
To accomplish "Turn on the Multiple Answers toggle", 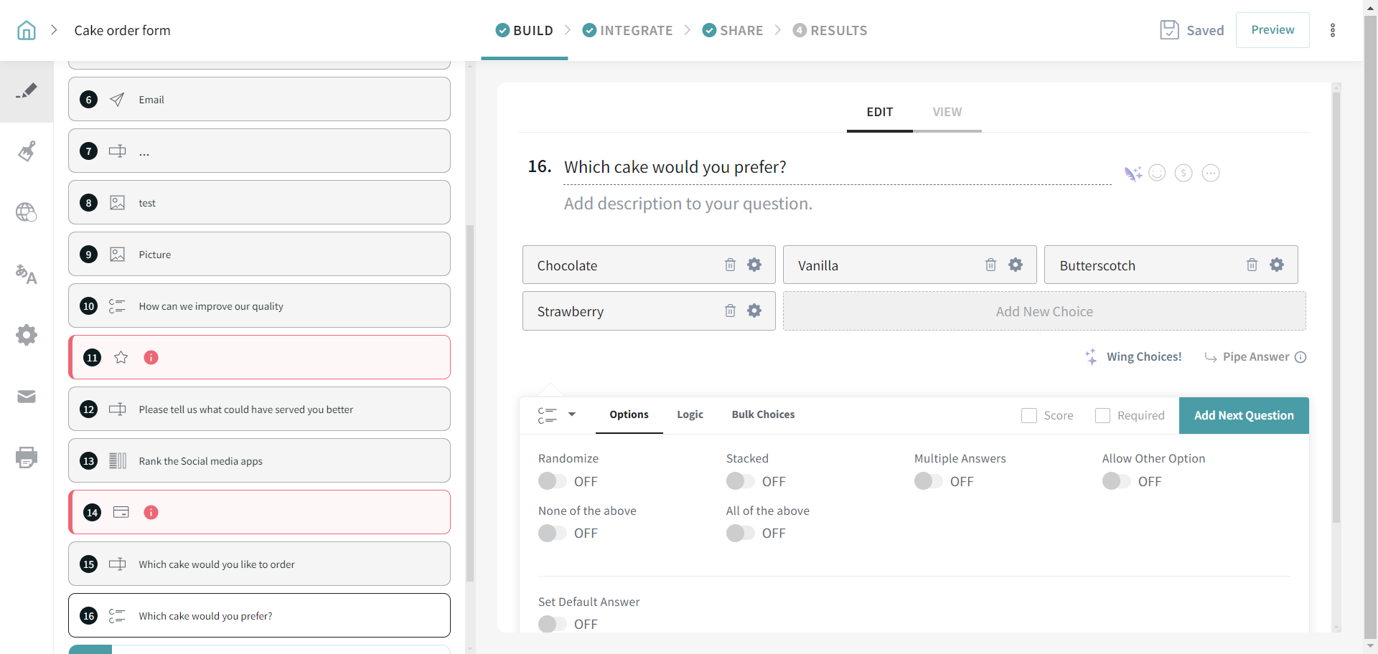I will point(928,481).
